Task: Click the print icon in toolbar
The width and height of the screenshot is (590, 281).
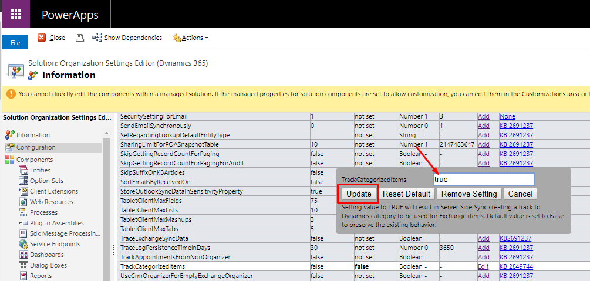Action: click(x=80, y=38)
